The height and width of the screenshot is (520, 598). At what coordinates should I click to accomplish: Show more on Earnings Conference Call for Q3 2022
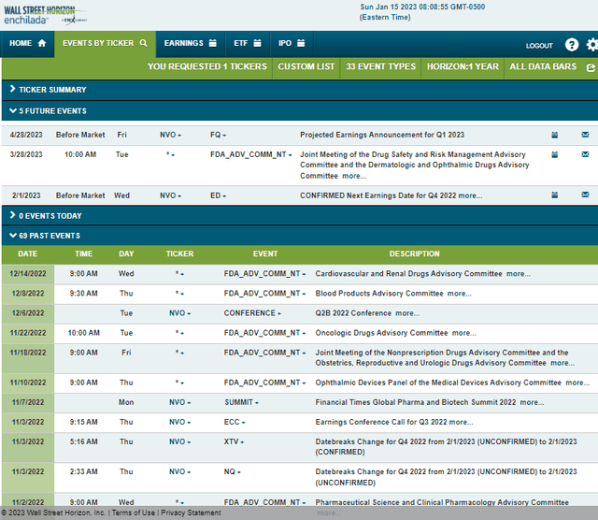[461, 422]
